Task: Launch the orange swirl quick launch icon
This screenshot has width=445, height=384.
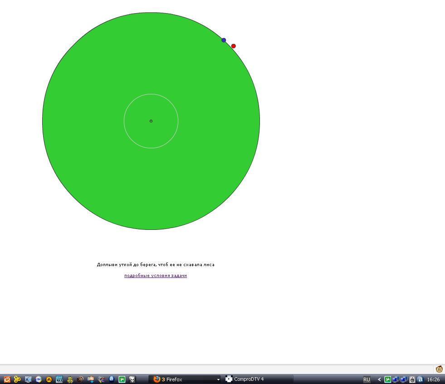Action: pos(7,379)
